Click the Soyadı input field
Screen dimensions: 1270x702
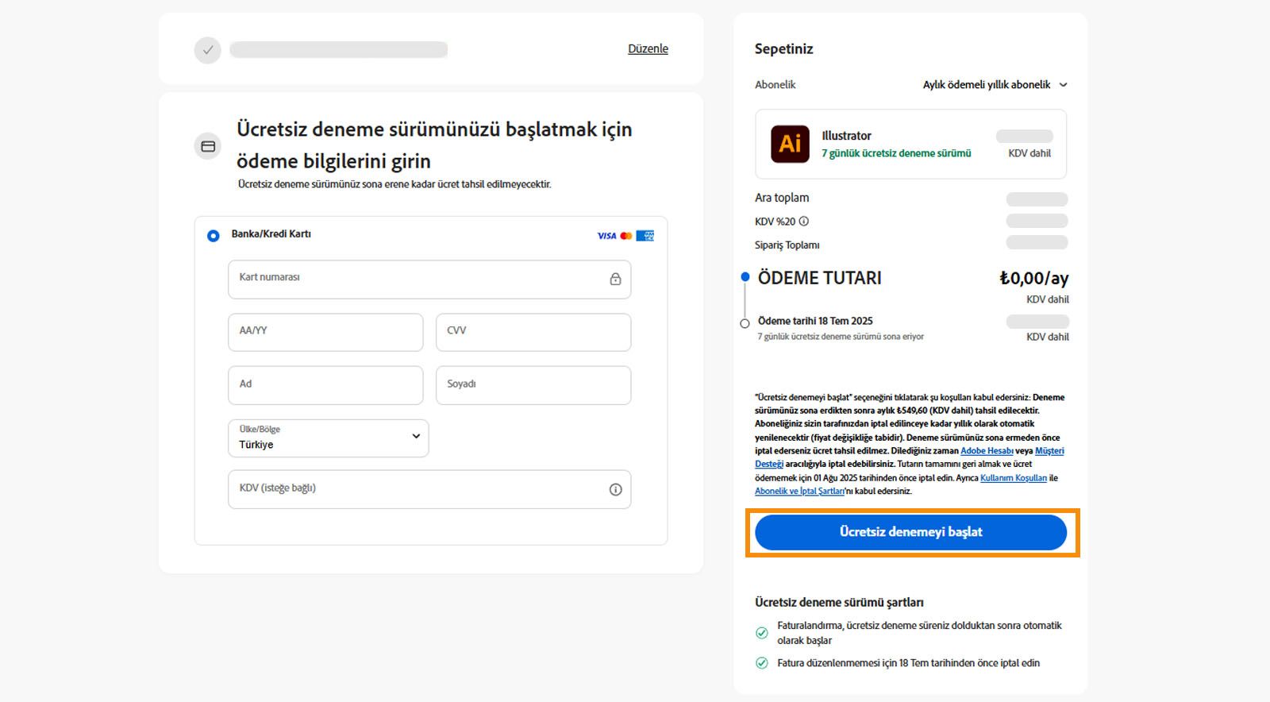pyautogui.click(x=533, y=385)
